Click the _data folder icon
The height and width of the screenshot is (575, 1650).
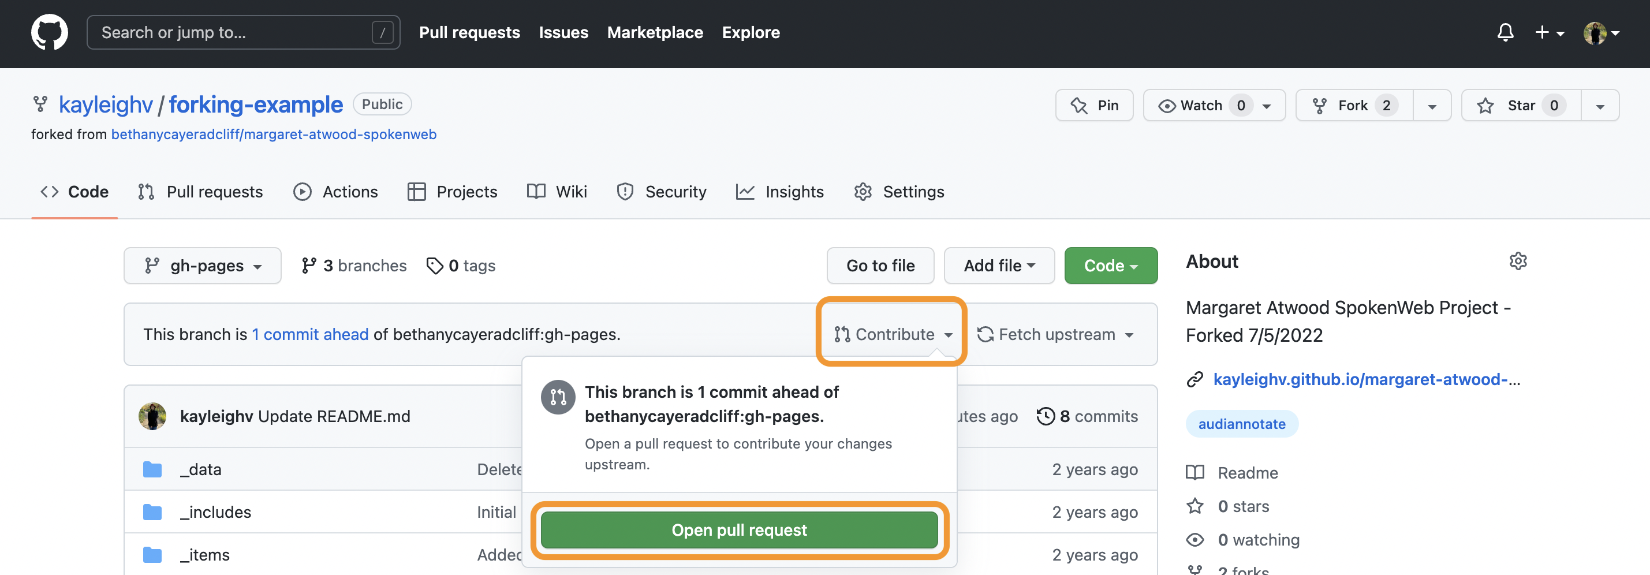tap(152, 469)
